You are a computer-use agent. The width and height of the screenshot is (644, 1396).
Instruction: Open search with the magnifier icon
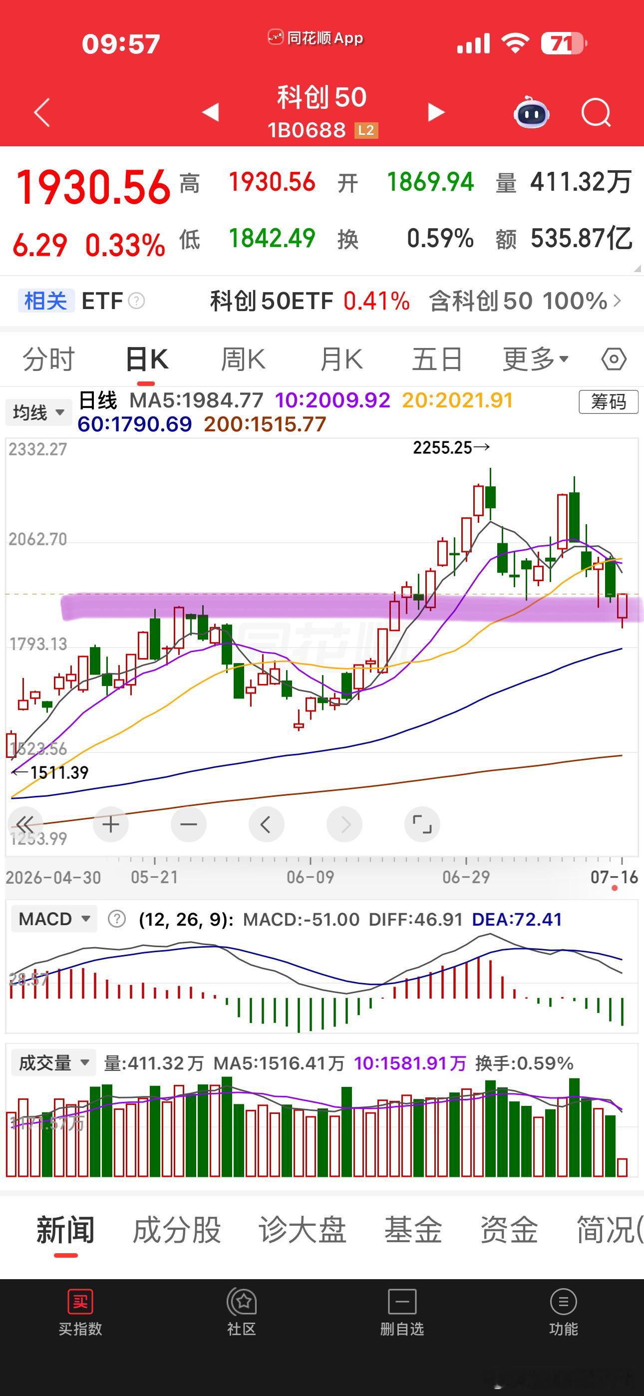[596, 113]
